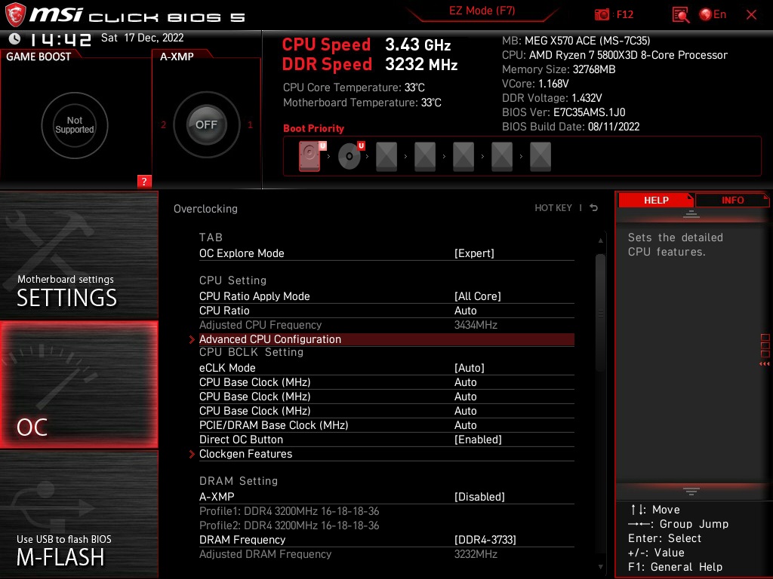Open the BIOS search magnifier icon
The height and width of the screenshot is (579, 773).
[x=681, y=15]
